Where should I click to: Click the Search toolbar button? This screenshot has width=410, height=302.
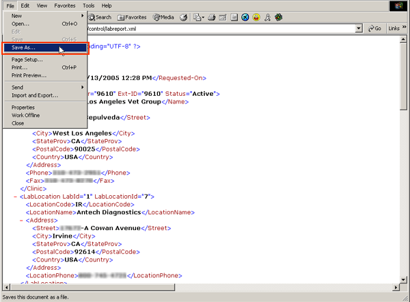click(100, 18)
